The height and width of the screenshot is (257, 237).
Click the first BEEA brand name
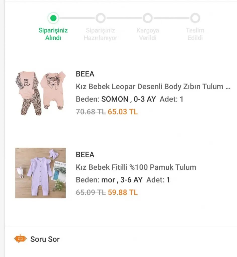pos(85,74)
